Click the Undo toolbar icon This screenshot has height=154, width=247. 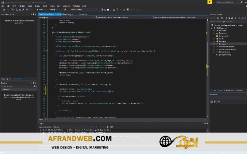(x=27, y=10)
